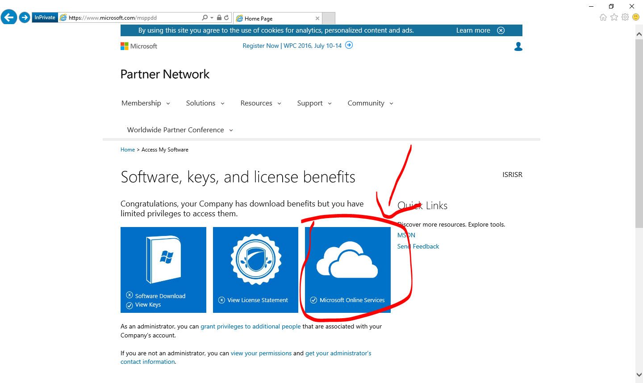The height and width of the screenshot is (383, 643).
Task: Refresh the page with the reload icon
Action: pos(226,18)
